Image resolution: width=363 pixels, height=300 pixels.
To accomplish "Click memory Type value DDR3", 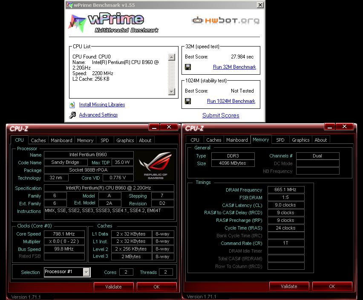I will (233, 156).
